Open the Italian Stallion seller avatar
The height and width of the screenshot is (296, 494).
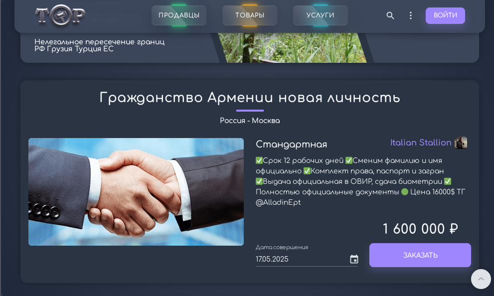[x=461, y=143]
